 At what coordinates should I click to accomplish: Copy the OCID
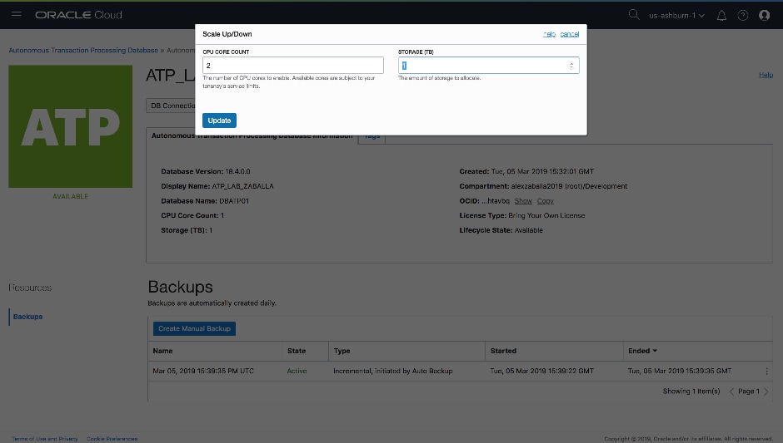pos(546,201)
